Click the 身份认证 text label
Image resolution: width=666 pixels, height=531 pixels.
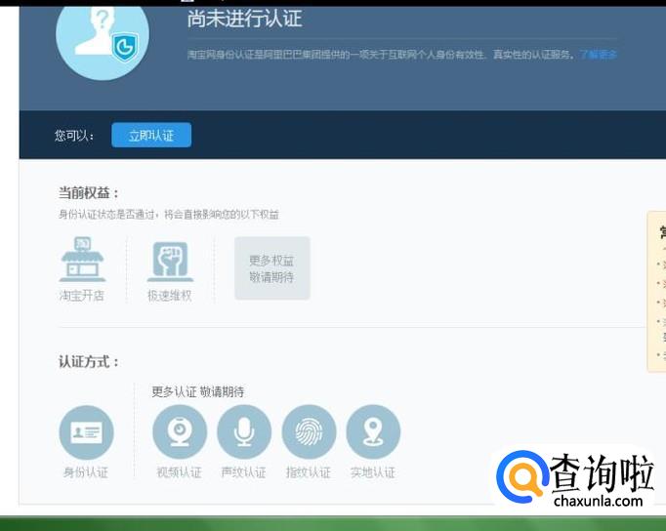click(x=86, y=472)
